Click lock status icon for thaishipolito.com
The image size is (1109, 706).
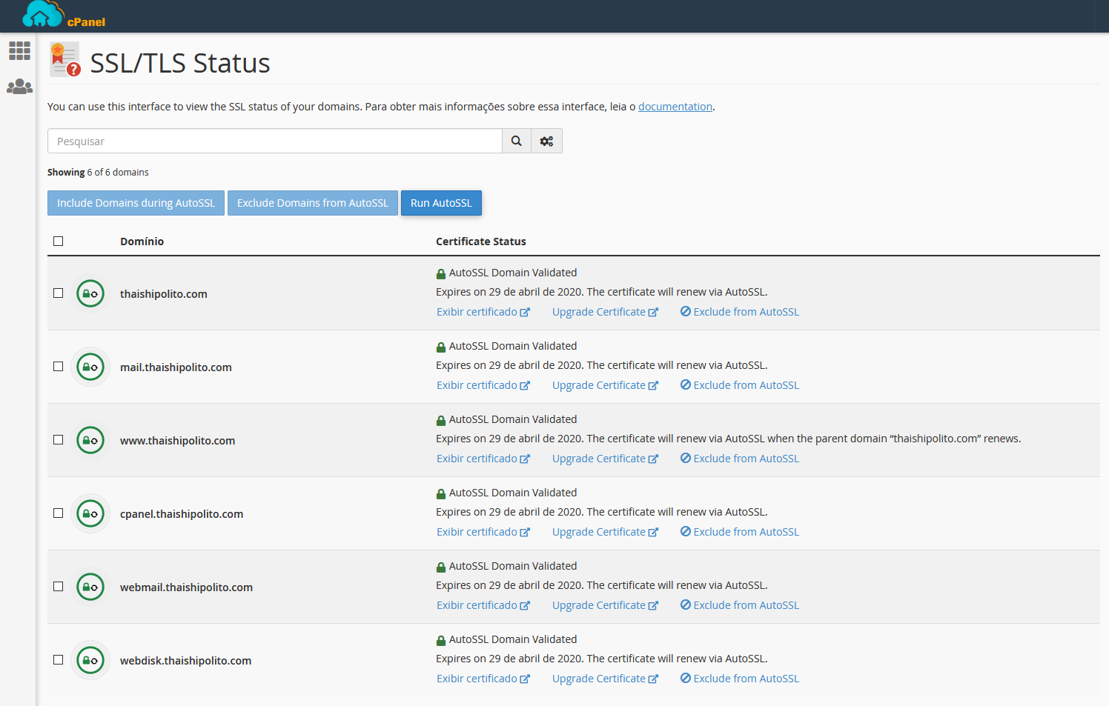(90, 294)
